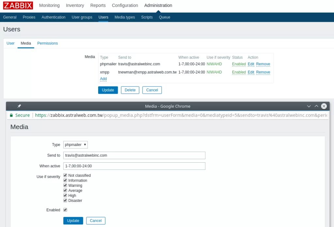Toggle the Warning severity checkbox

tap(65, 185)
